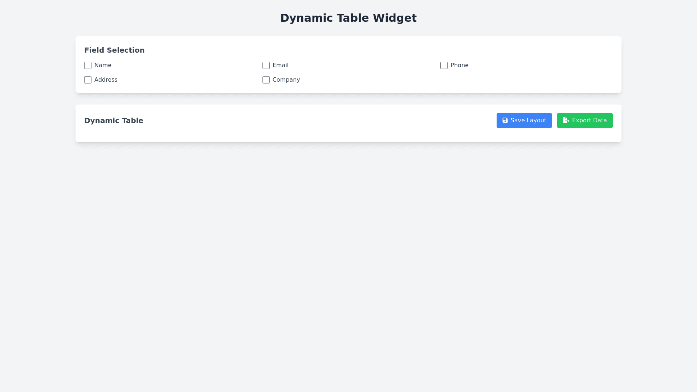
Task: Click the export file icon on Export Data
Action: 566,120
